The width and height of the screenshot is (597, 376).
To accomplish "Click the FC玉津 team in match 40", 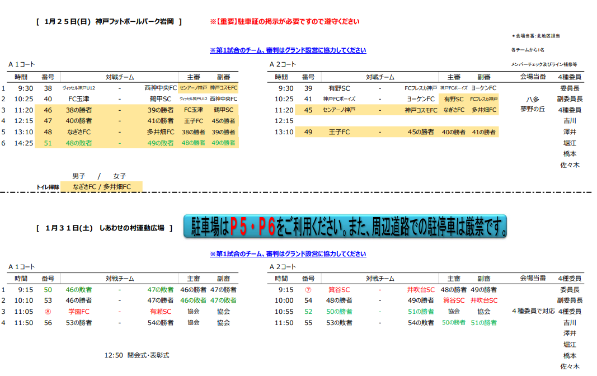I will tap(79, 99).
